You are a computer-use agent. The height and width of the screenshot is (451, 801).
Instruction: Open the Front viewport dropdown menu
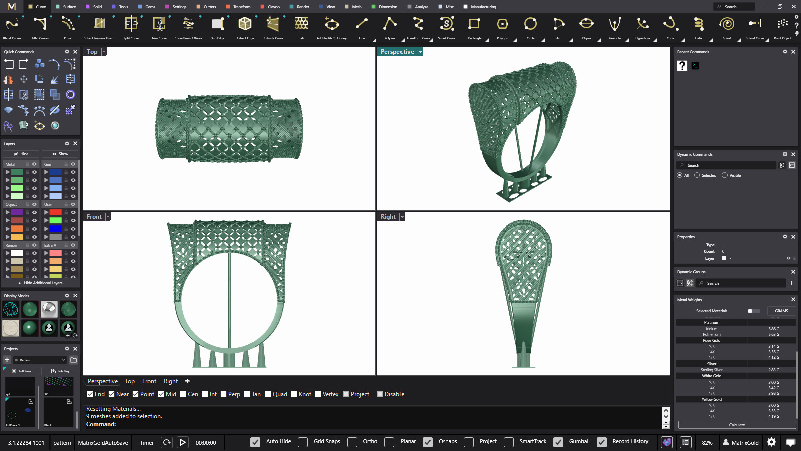tap(107, 217)
